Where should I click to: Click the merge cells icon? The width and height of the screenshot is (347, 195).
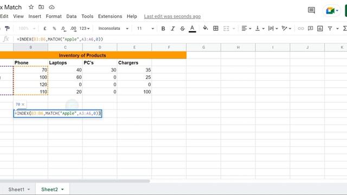226,28
